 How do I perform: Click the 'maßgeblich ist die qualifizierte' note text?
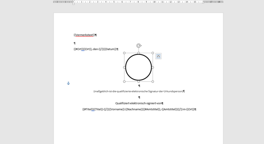coord(138,92)
